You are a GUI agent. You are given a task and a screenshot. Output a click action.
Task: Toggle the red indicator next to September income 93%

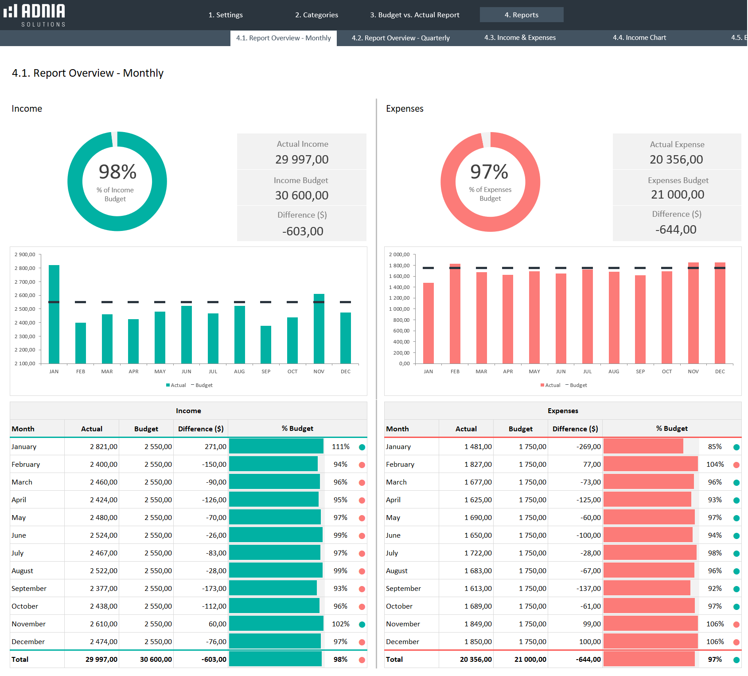point(362,589)
